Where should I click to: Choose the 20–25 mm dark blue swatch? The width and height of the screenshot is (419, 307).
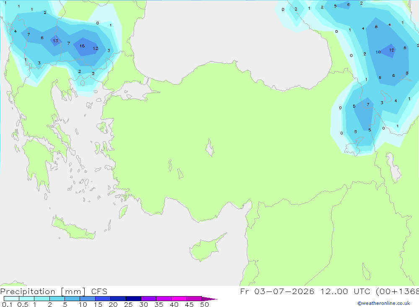tap(118, 299)
